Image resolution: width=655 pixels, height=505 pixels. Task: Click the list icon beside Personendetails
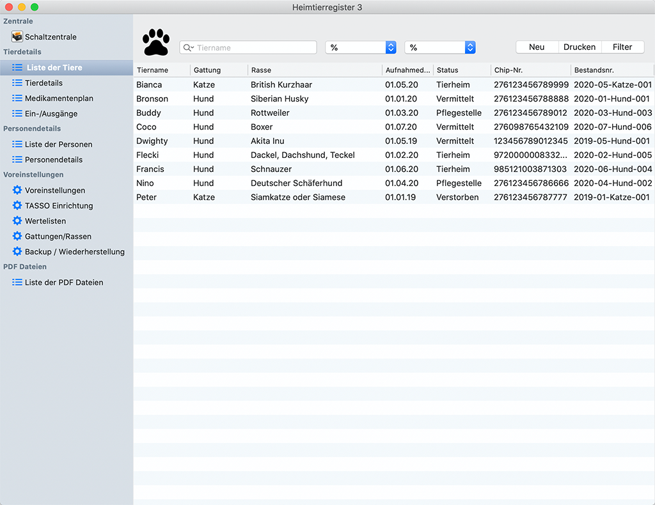(x=17, y=159)
